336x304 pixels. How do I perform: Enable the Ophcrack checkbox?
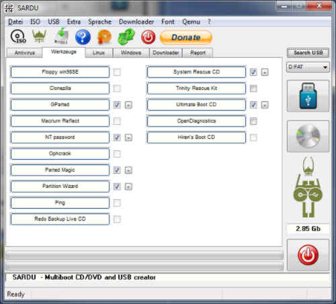point(117,154)
